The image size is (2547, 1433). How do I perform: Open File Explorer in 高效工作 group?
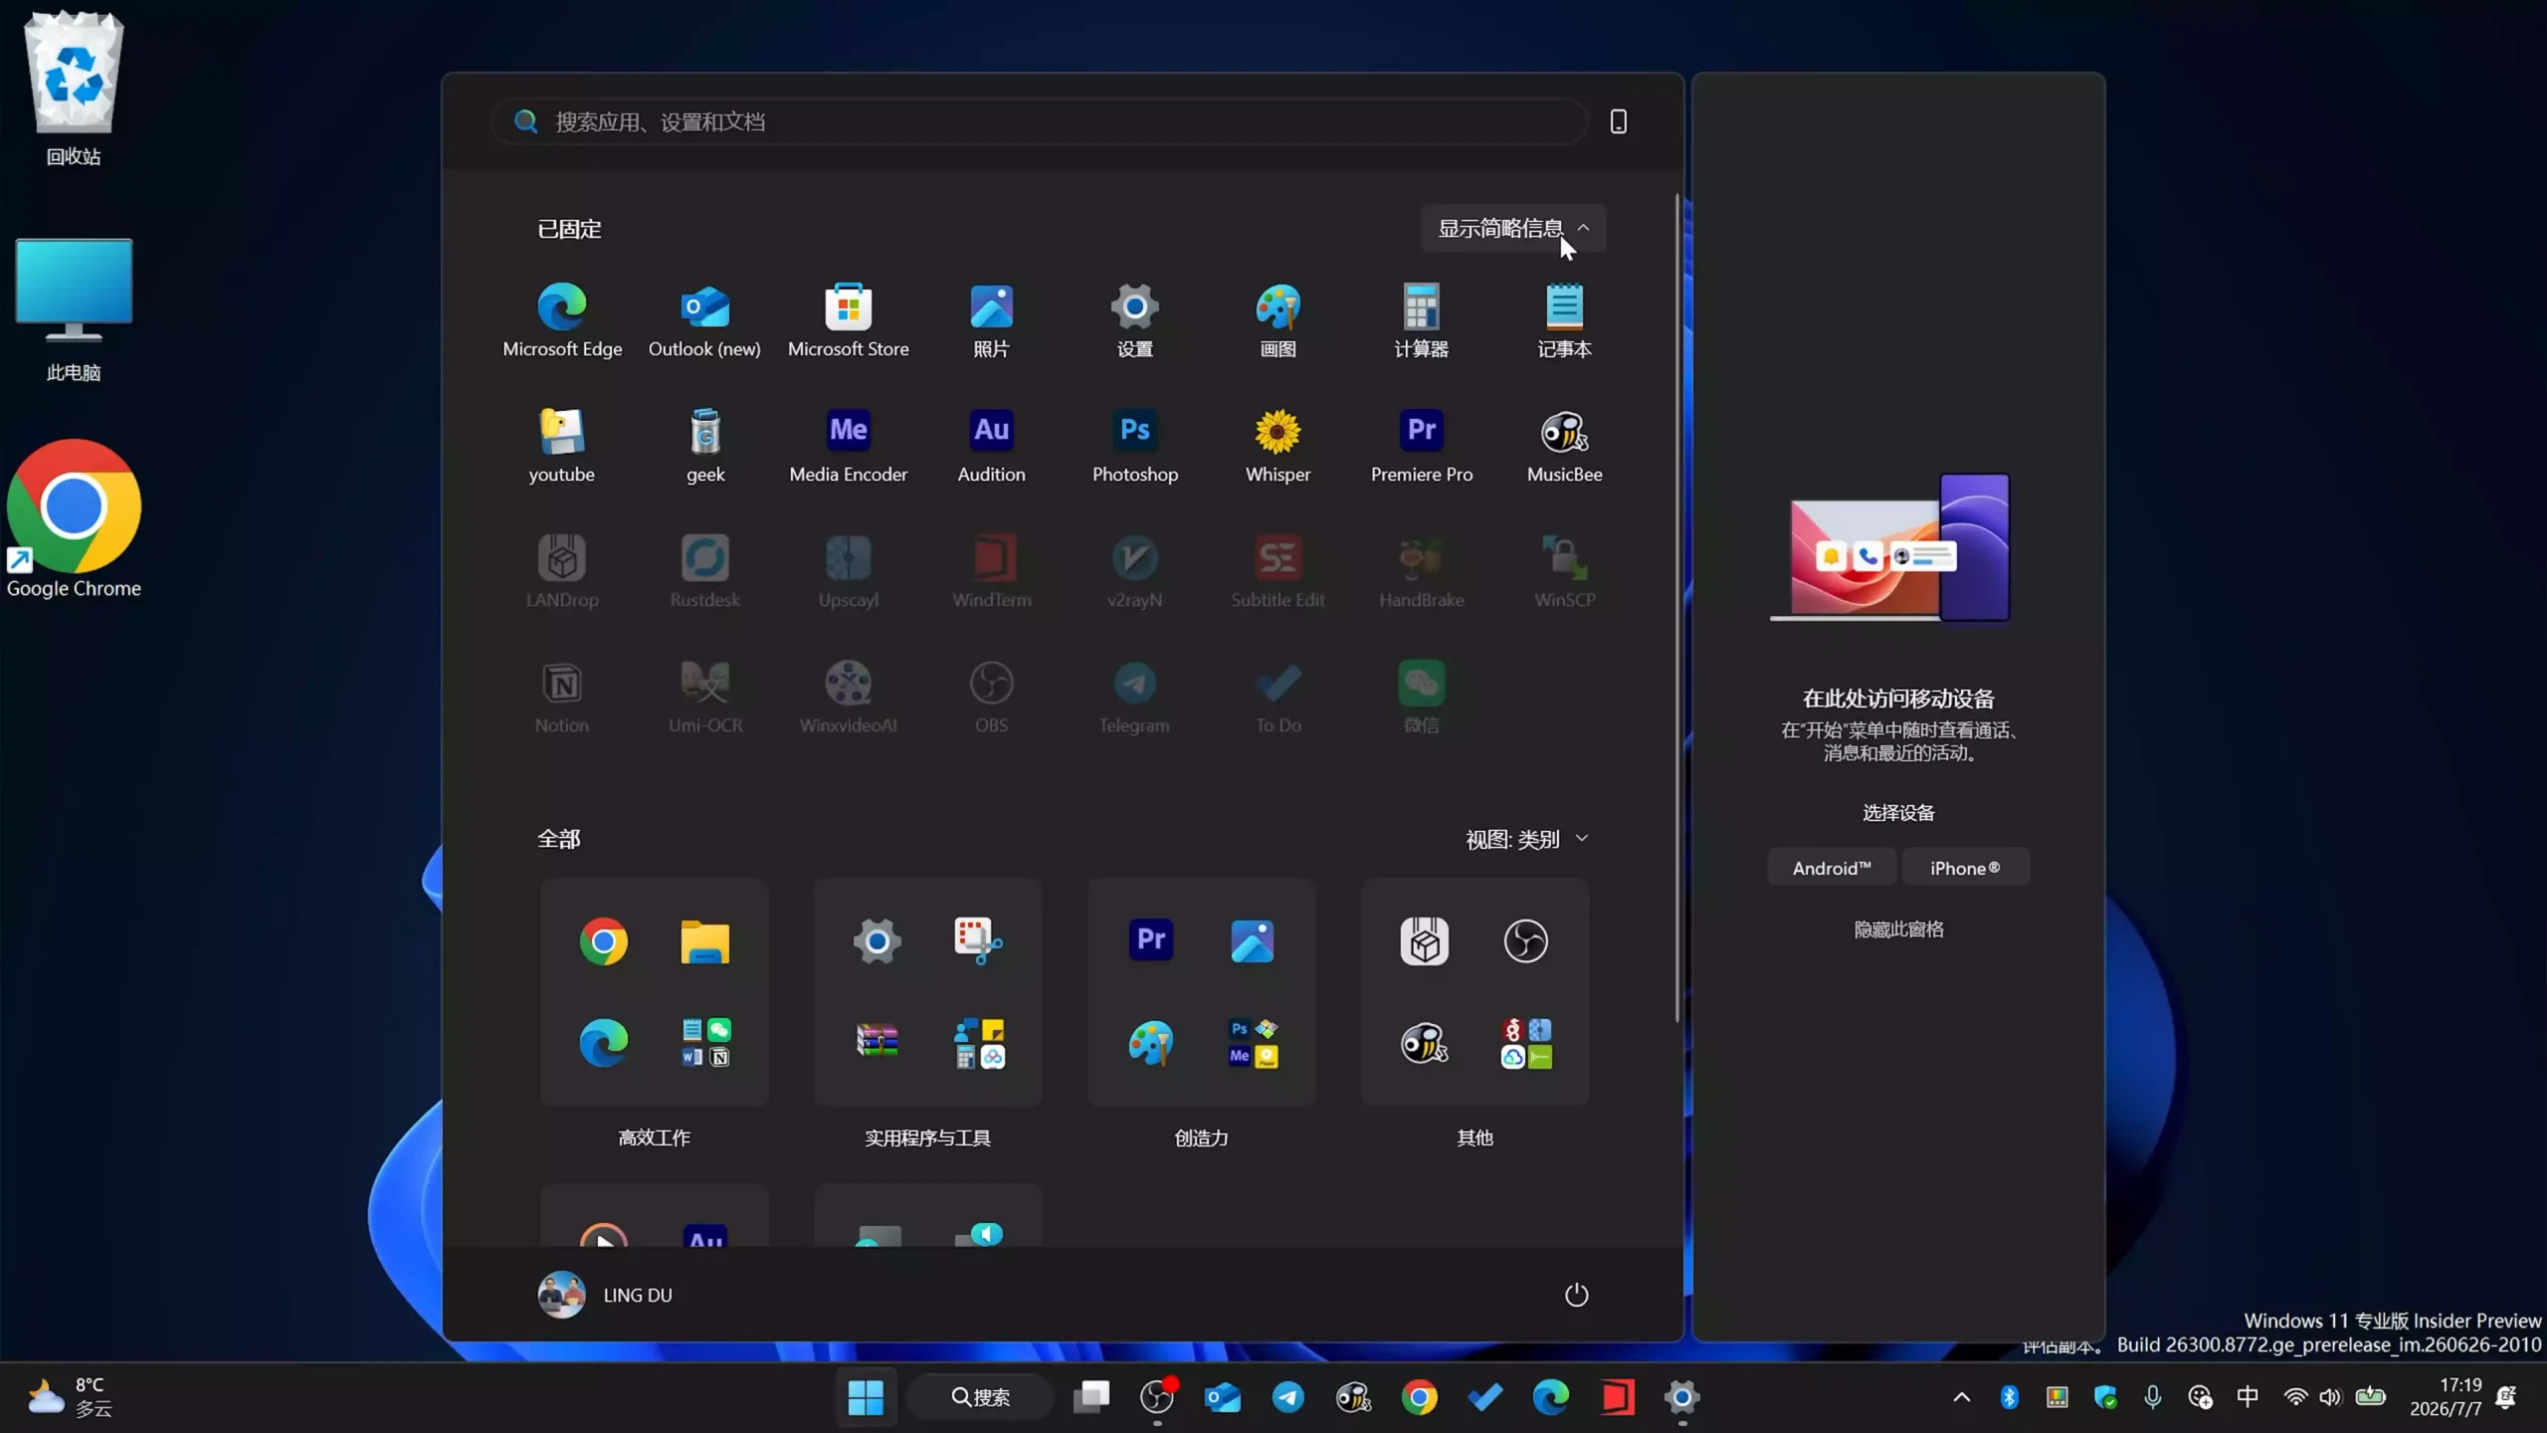704,941
